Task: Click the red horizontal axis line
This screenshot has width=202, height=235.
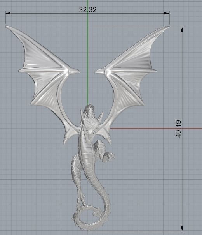Action: [x=156, y=129]
